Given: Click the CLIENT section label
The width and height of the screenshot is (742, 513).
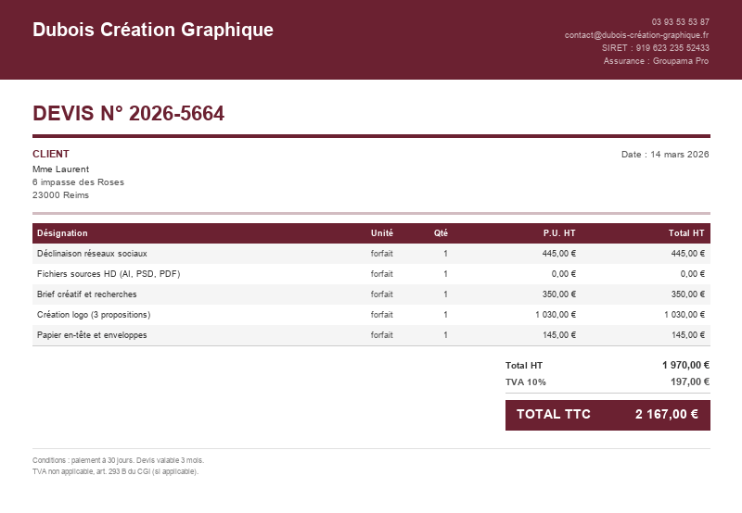Looking at the screenshot, I should tap(51, 154).
